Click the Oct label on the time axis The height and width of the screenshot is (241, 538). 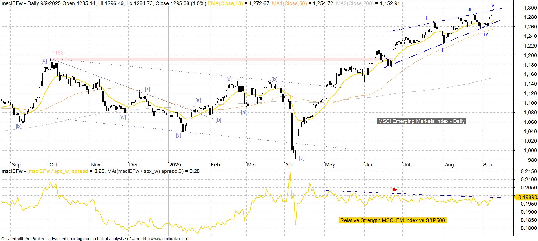pos(54,164)
